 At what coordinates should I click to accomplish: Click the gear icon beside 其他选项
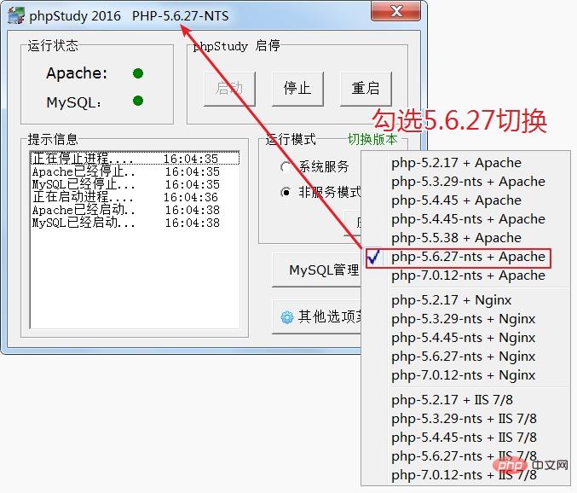point(287,316)
